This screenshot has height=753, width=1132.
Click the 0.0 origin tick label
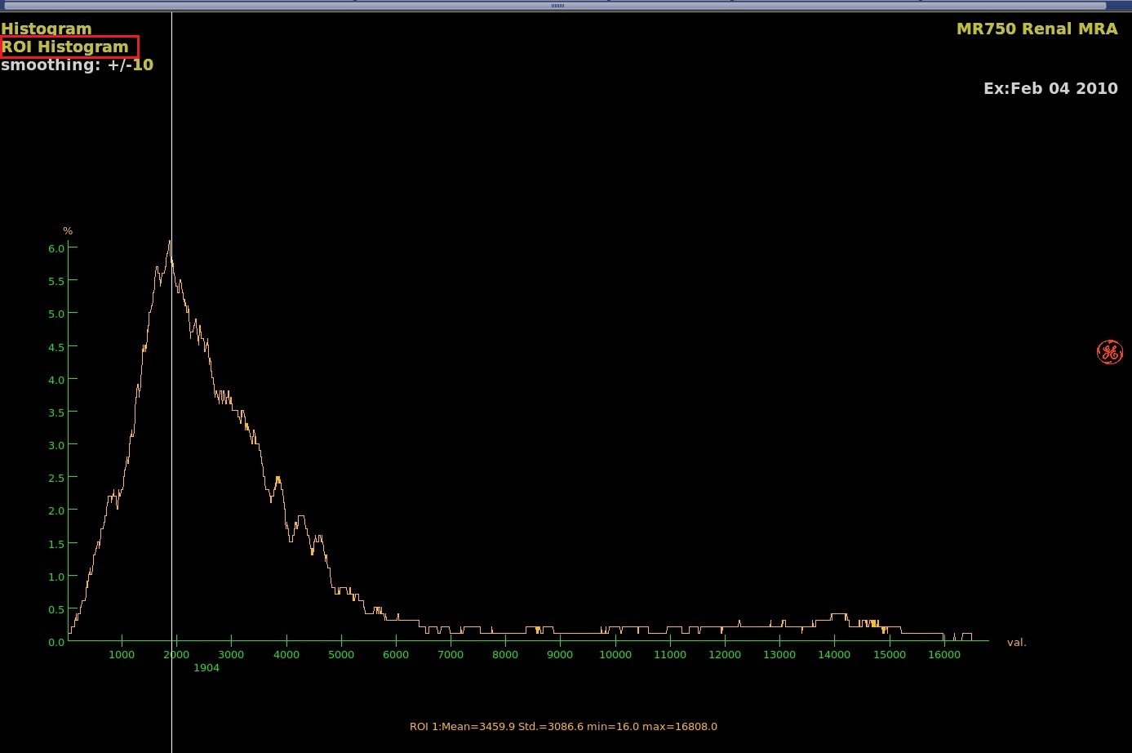[56, 642]
